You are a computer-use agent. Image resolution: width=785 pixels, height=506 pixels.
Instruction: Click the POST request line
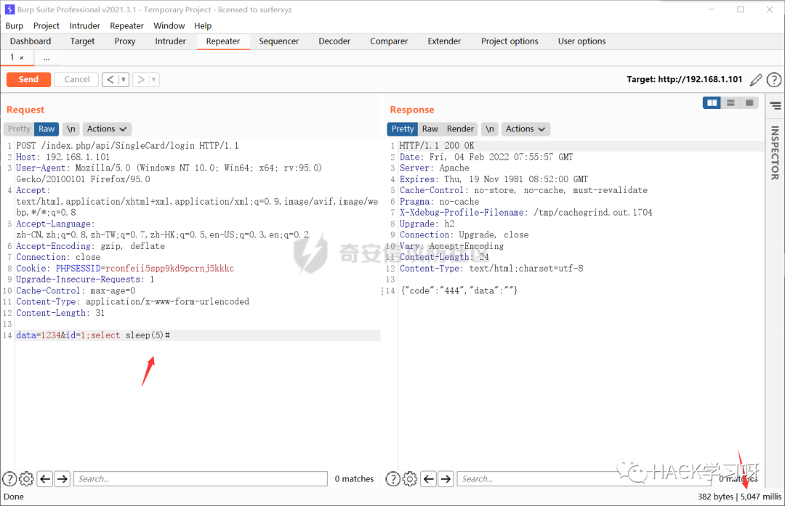coord(127,146)
